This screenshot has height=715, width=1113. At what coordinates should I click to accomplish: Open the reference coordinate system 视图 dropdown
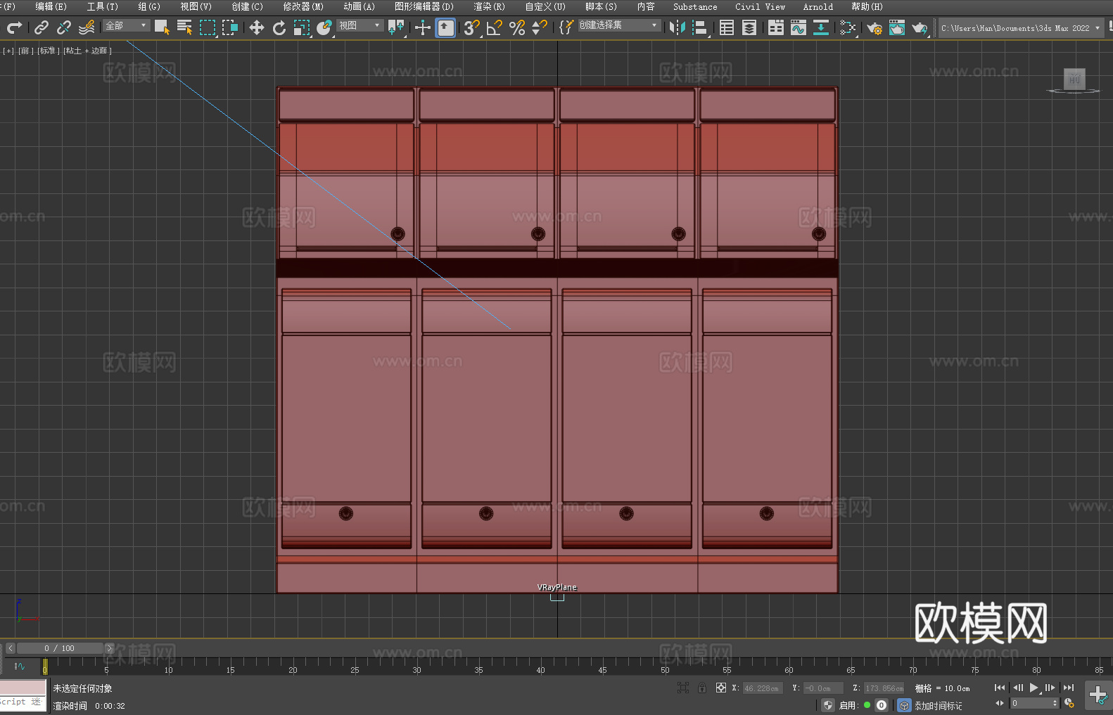360,25
